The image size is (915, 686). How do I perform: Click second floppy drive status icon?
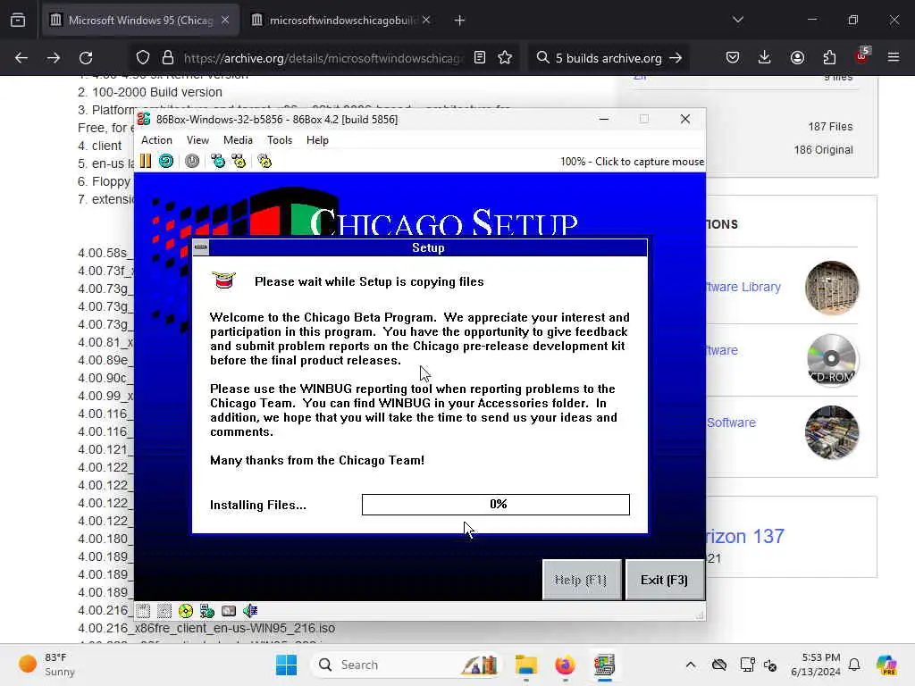[x=164, y=611]
